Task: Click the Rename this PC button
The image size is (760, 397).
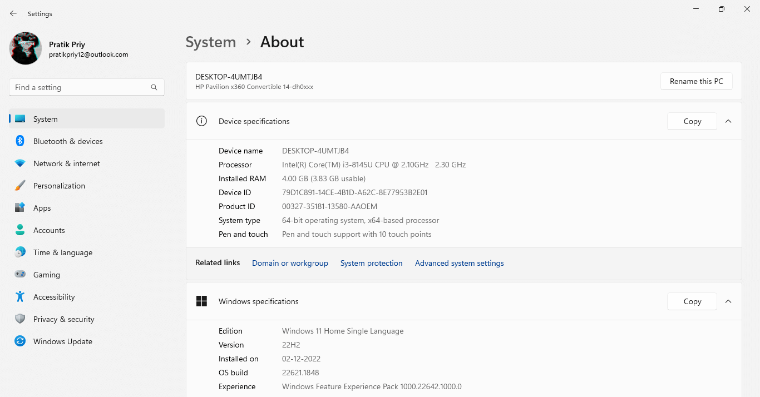Action: 696,81
